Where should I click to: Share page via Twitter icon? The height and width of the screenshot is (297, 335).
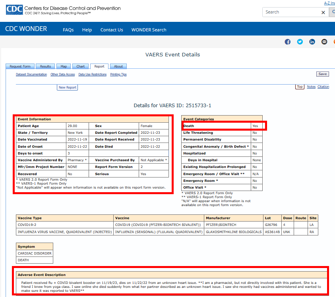pyautogui.click(x=300, y=42)
